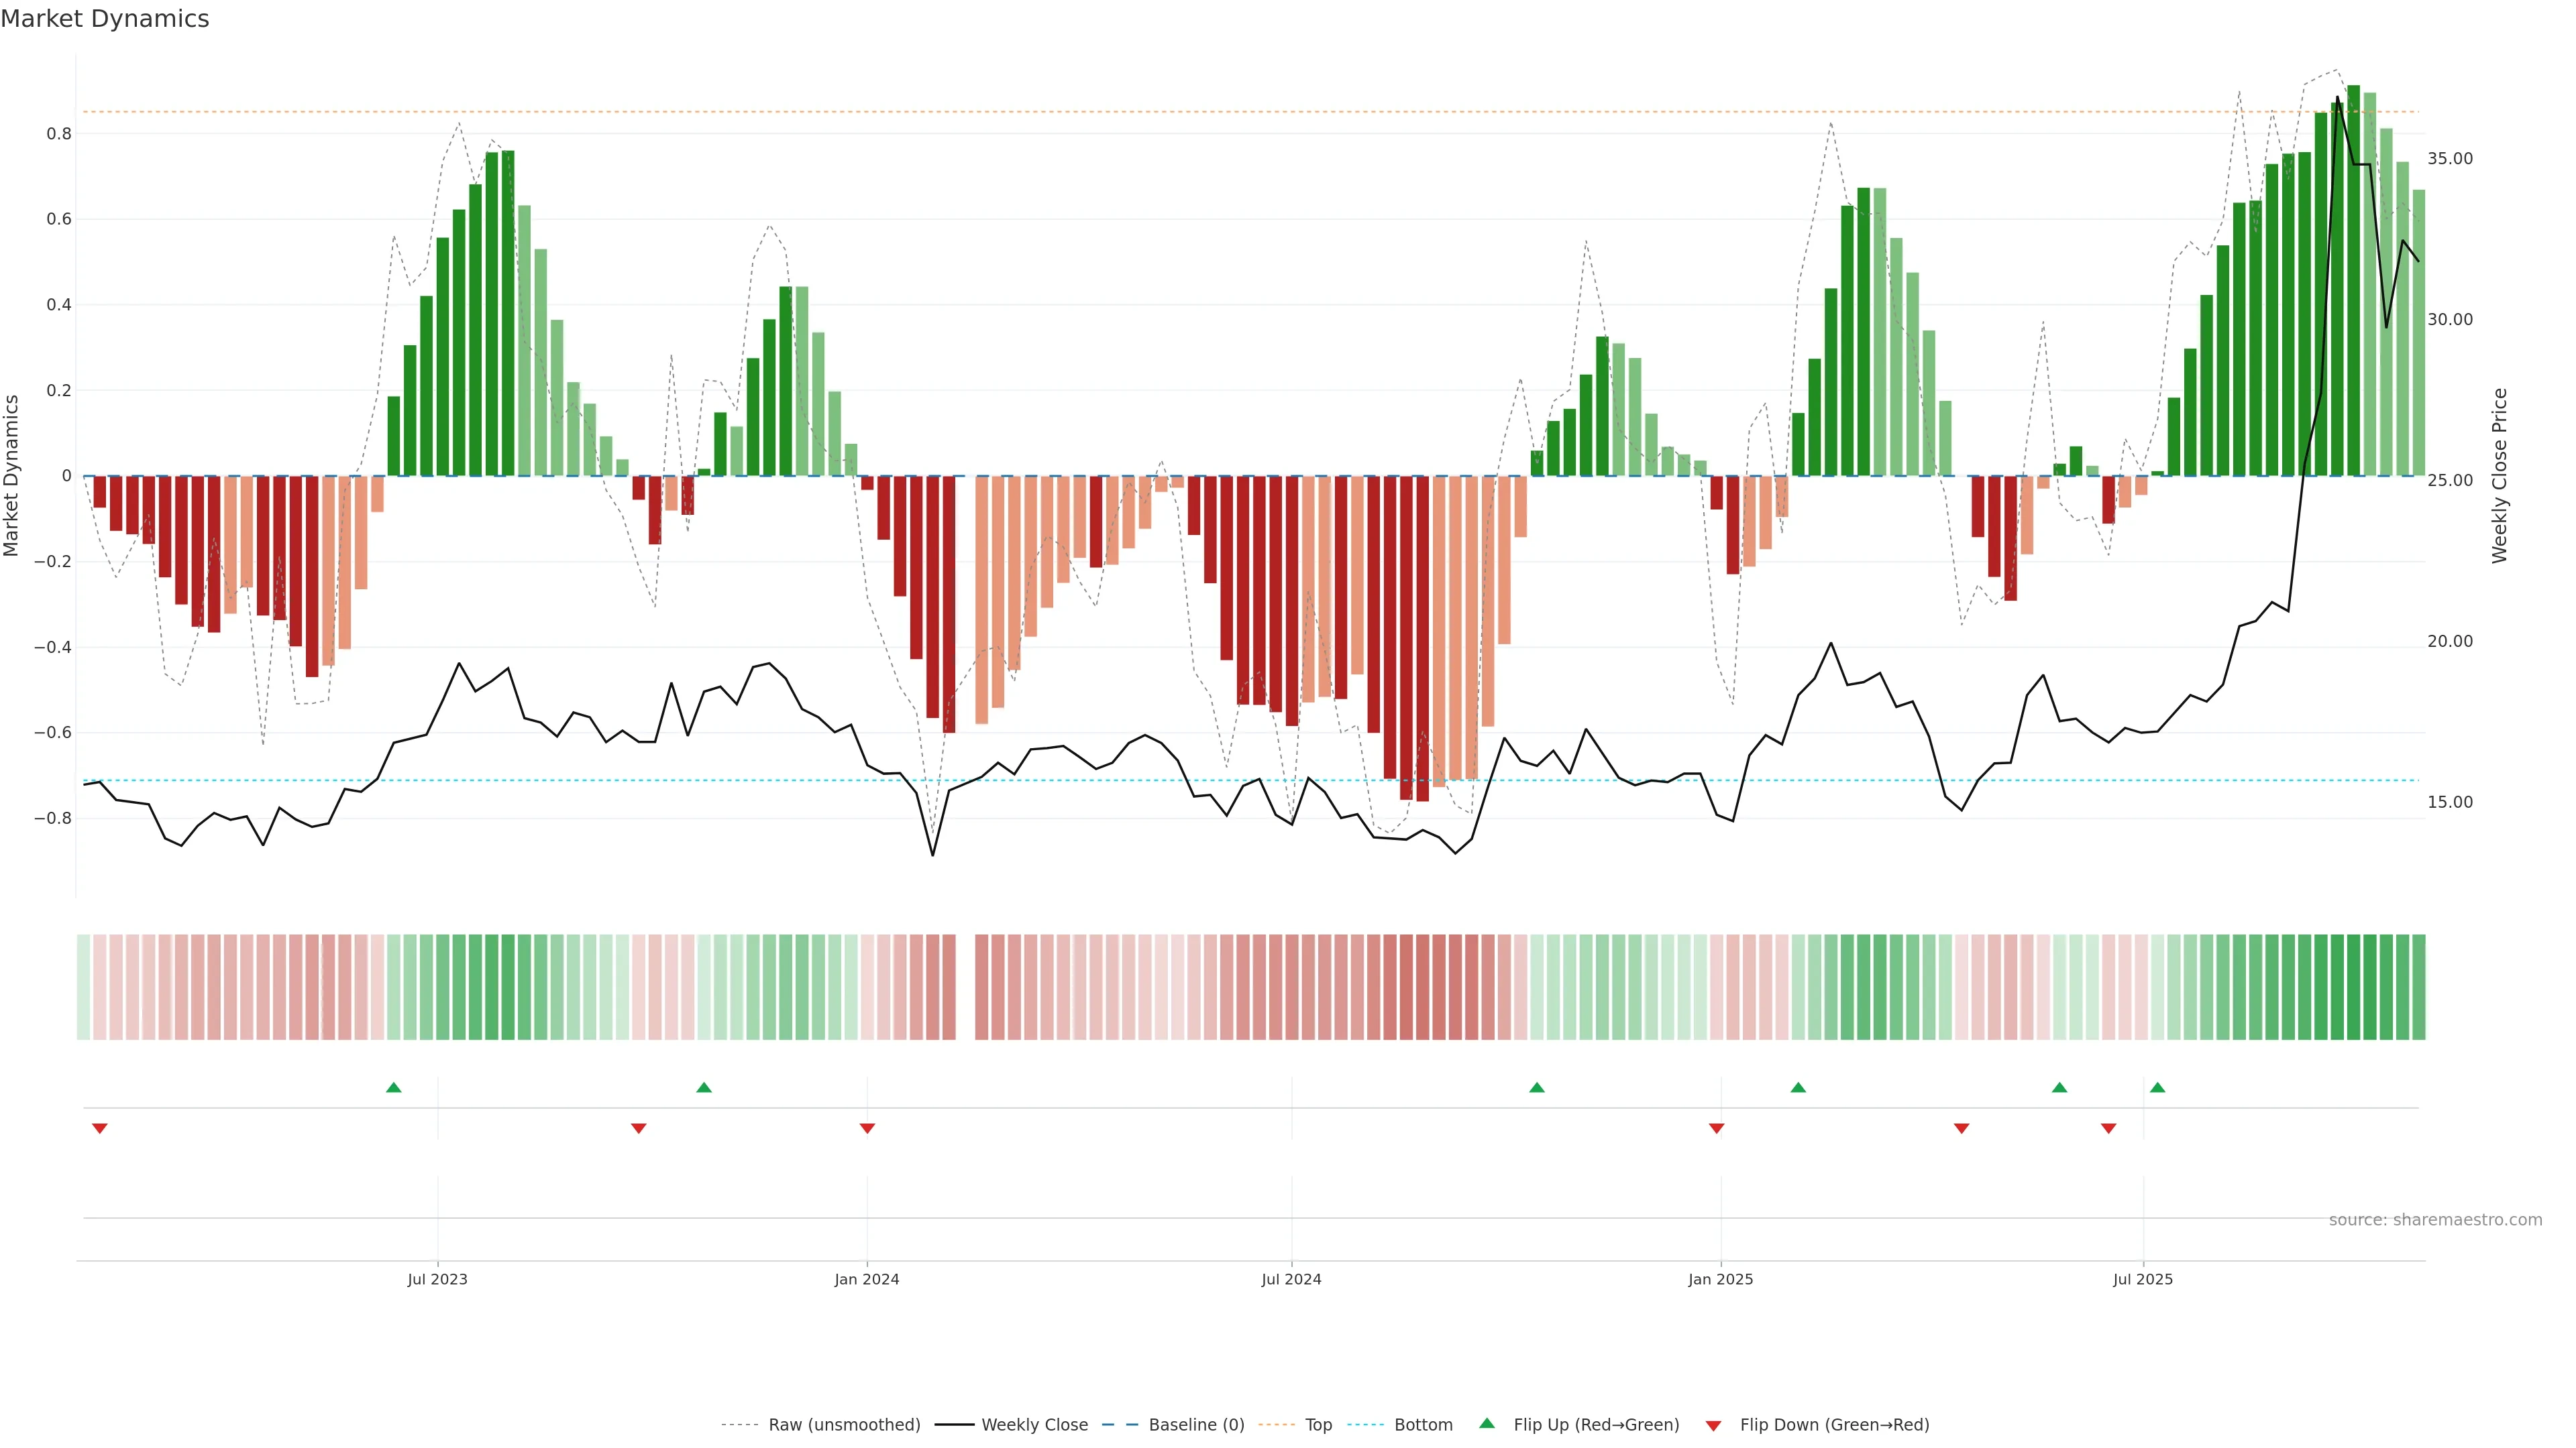
Task: Toggle the Baseline (0) legend entry
Action: (x=1196, y=1425)
